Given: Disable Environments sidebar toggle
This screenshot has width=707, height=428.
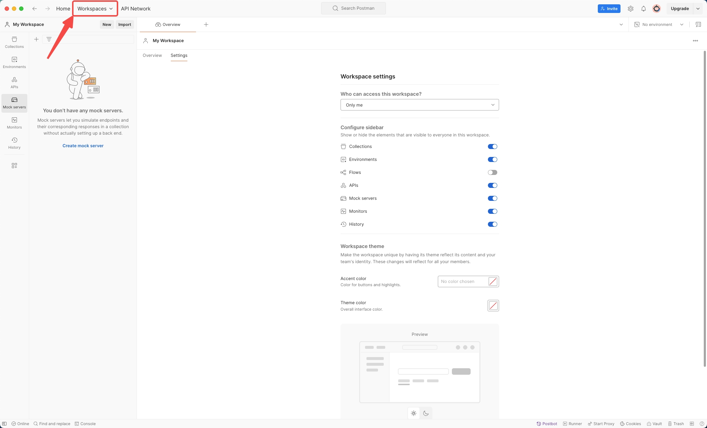Looking at the screenshot, I should (493, 159).
